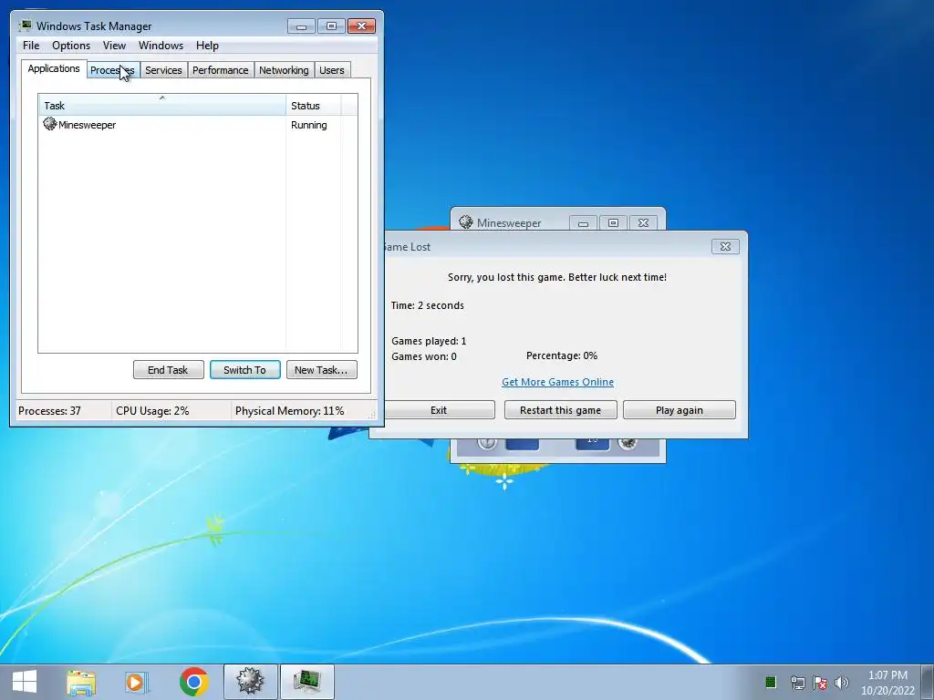Screen dimensions: 934x700
Task: Open Windows Media Player from the taskbar
Action: pyautogui.click(x=137, y=682)
